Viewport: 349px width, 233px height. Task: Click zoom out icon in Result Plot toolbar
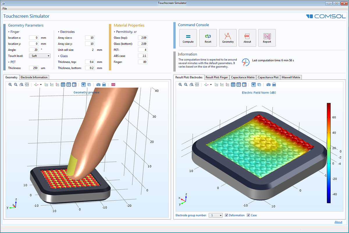click(186, 84)
